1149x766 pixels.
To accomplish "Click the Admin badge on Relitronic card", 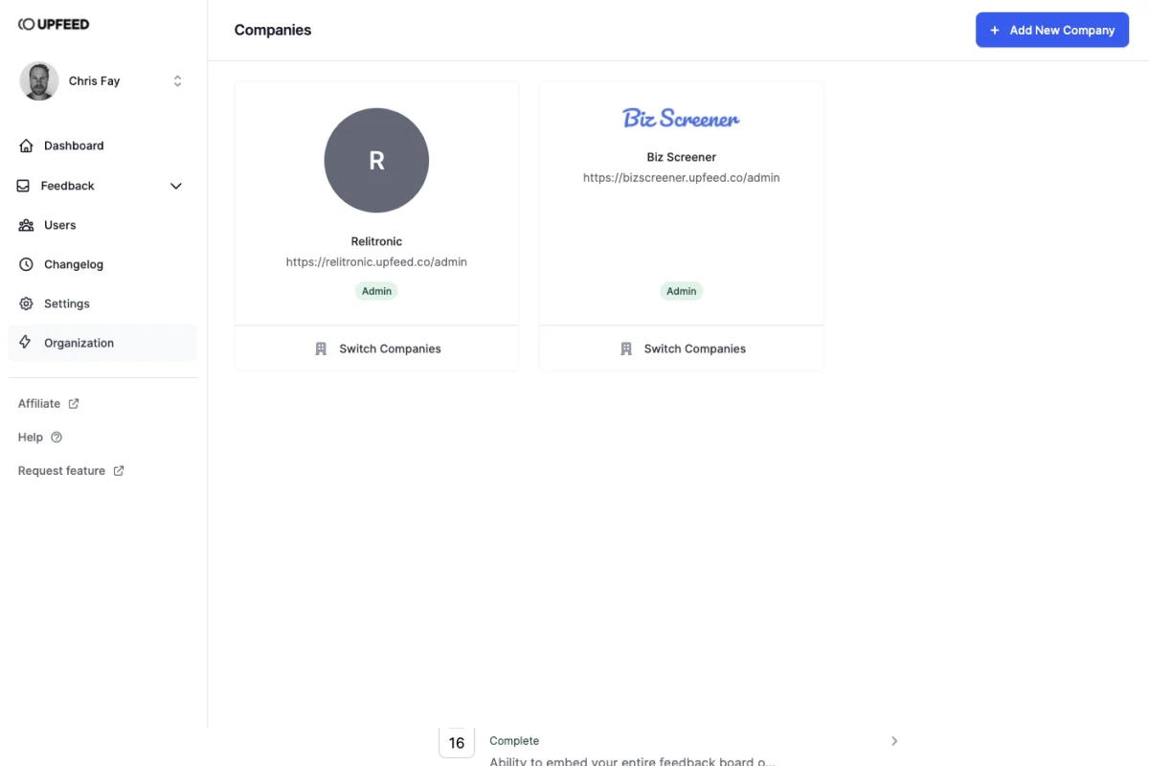I will coord(376,291).
